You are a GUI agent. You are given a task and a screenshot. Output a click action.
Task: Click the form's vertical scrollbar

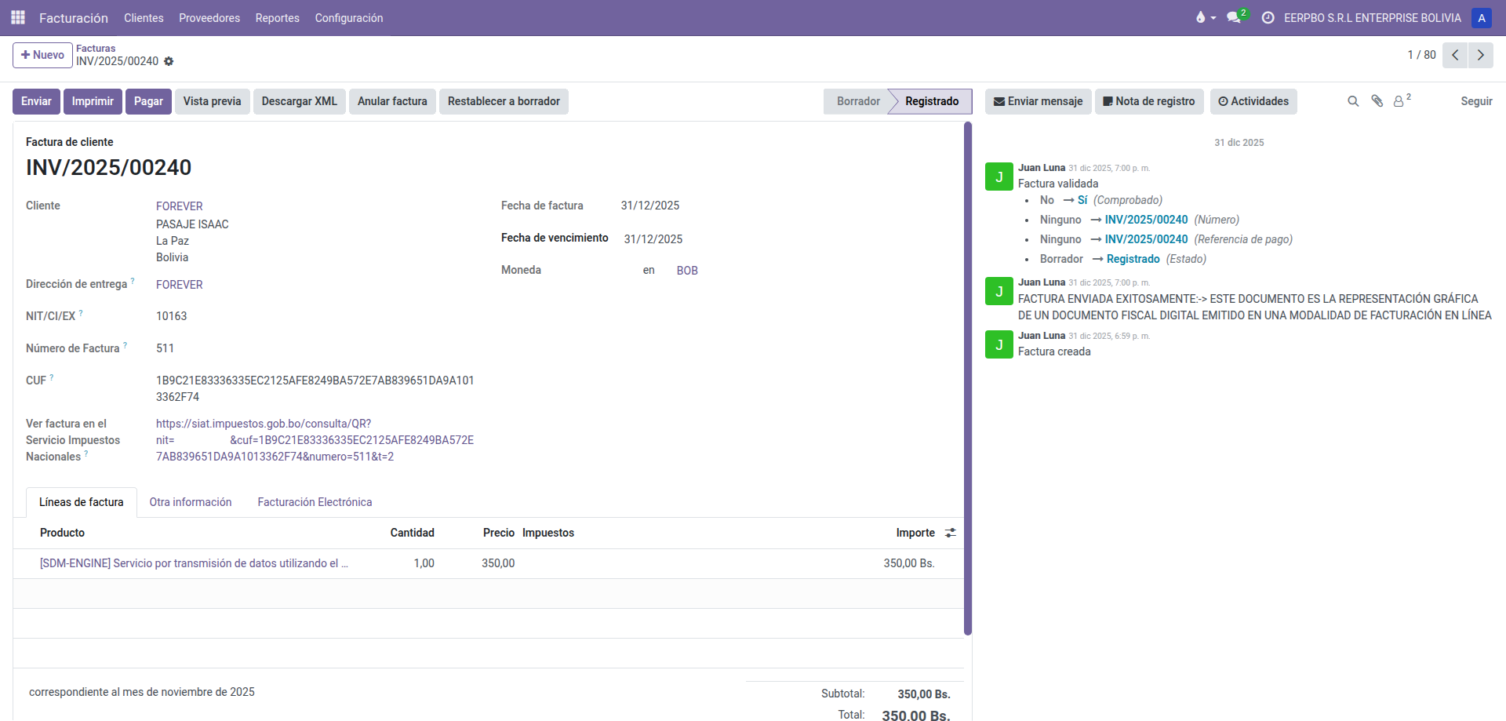[x=968, y=377]
